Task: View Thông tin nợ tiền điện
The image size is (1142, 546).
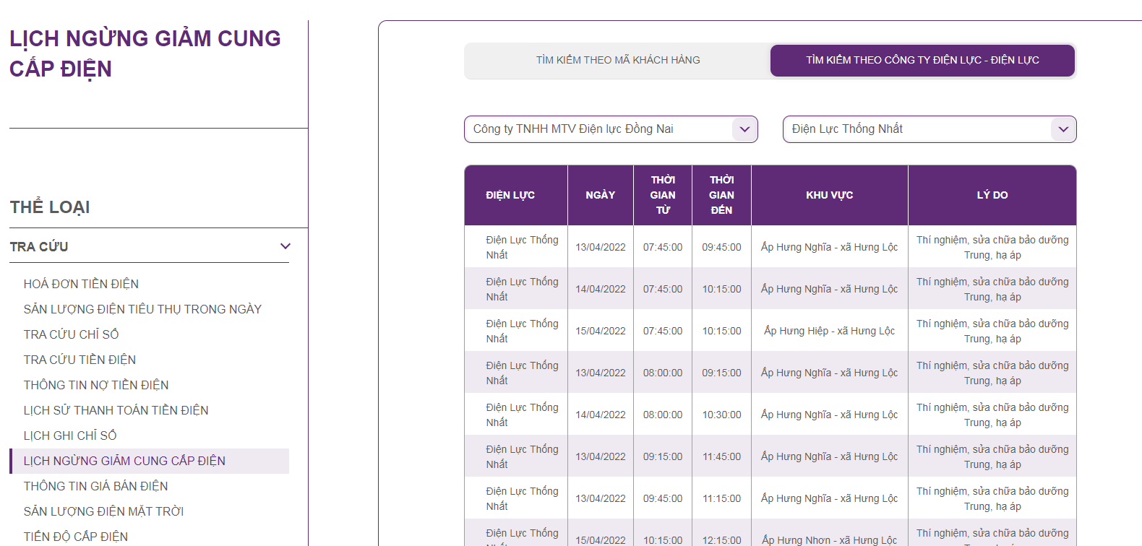Action: pyautogui.click(x=96, y=385)
